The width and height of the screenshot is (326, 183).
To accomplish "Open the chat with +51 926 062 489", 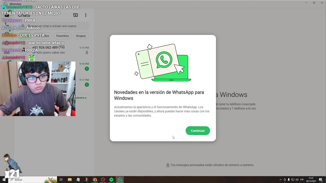I will click(x=54, y=50).
